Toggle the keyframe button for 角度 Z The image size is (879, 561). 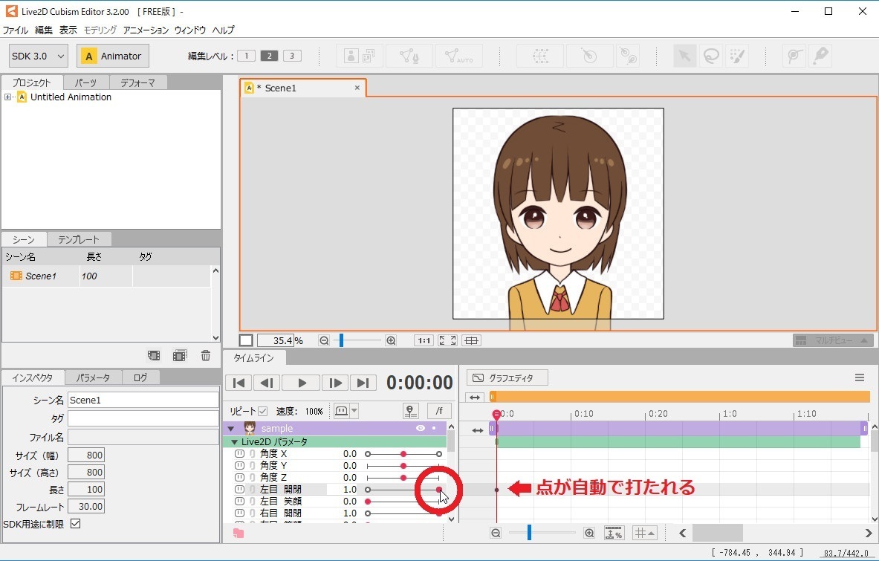pyautogui.click(x=239, y=477)
